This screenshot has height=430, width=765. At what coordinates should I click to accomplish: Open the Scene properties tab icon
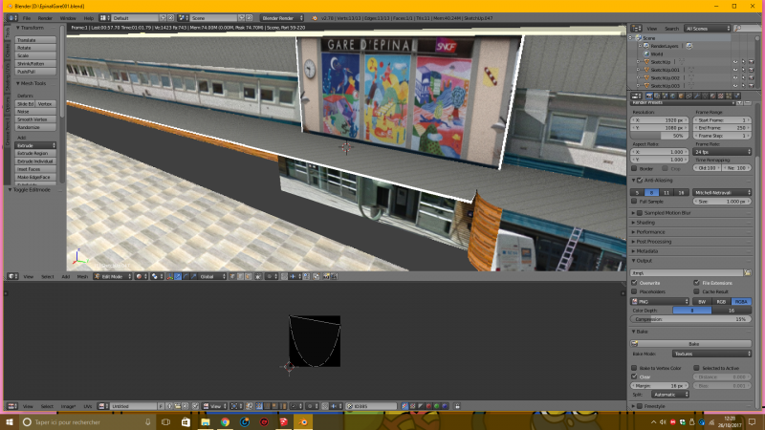tap(665, 96)
